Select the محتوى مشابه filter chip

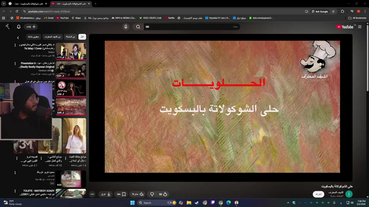click(x=33, y=37)
